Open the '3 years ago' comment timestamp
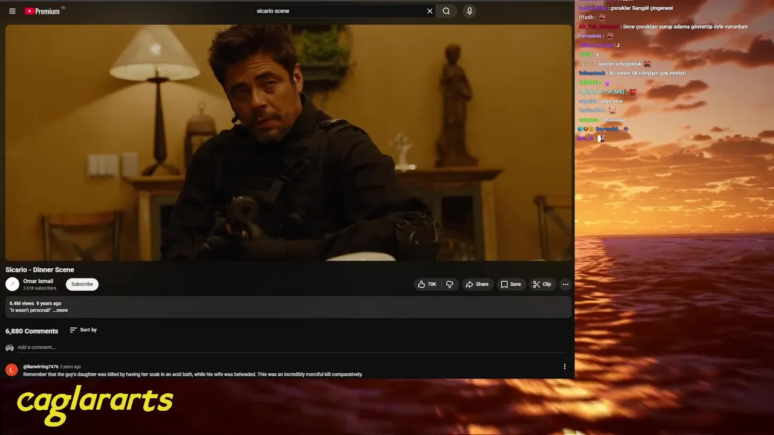 tap(70, 367)
